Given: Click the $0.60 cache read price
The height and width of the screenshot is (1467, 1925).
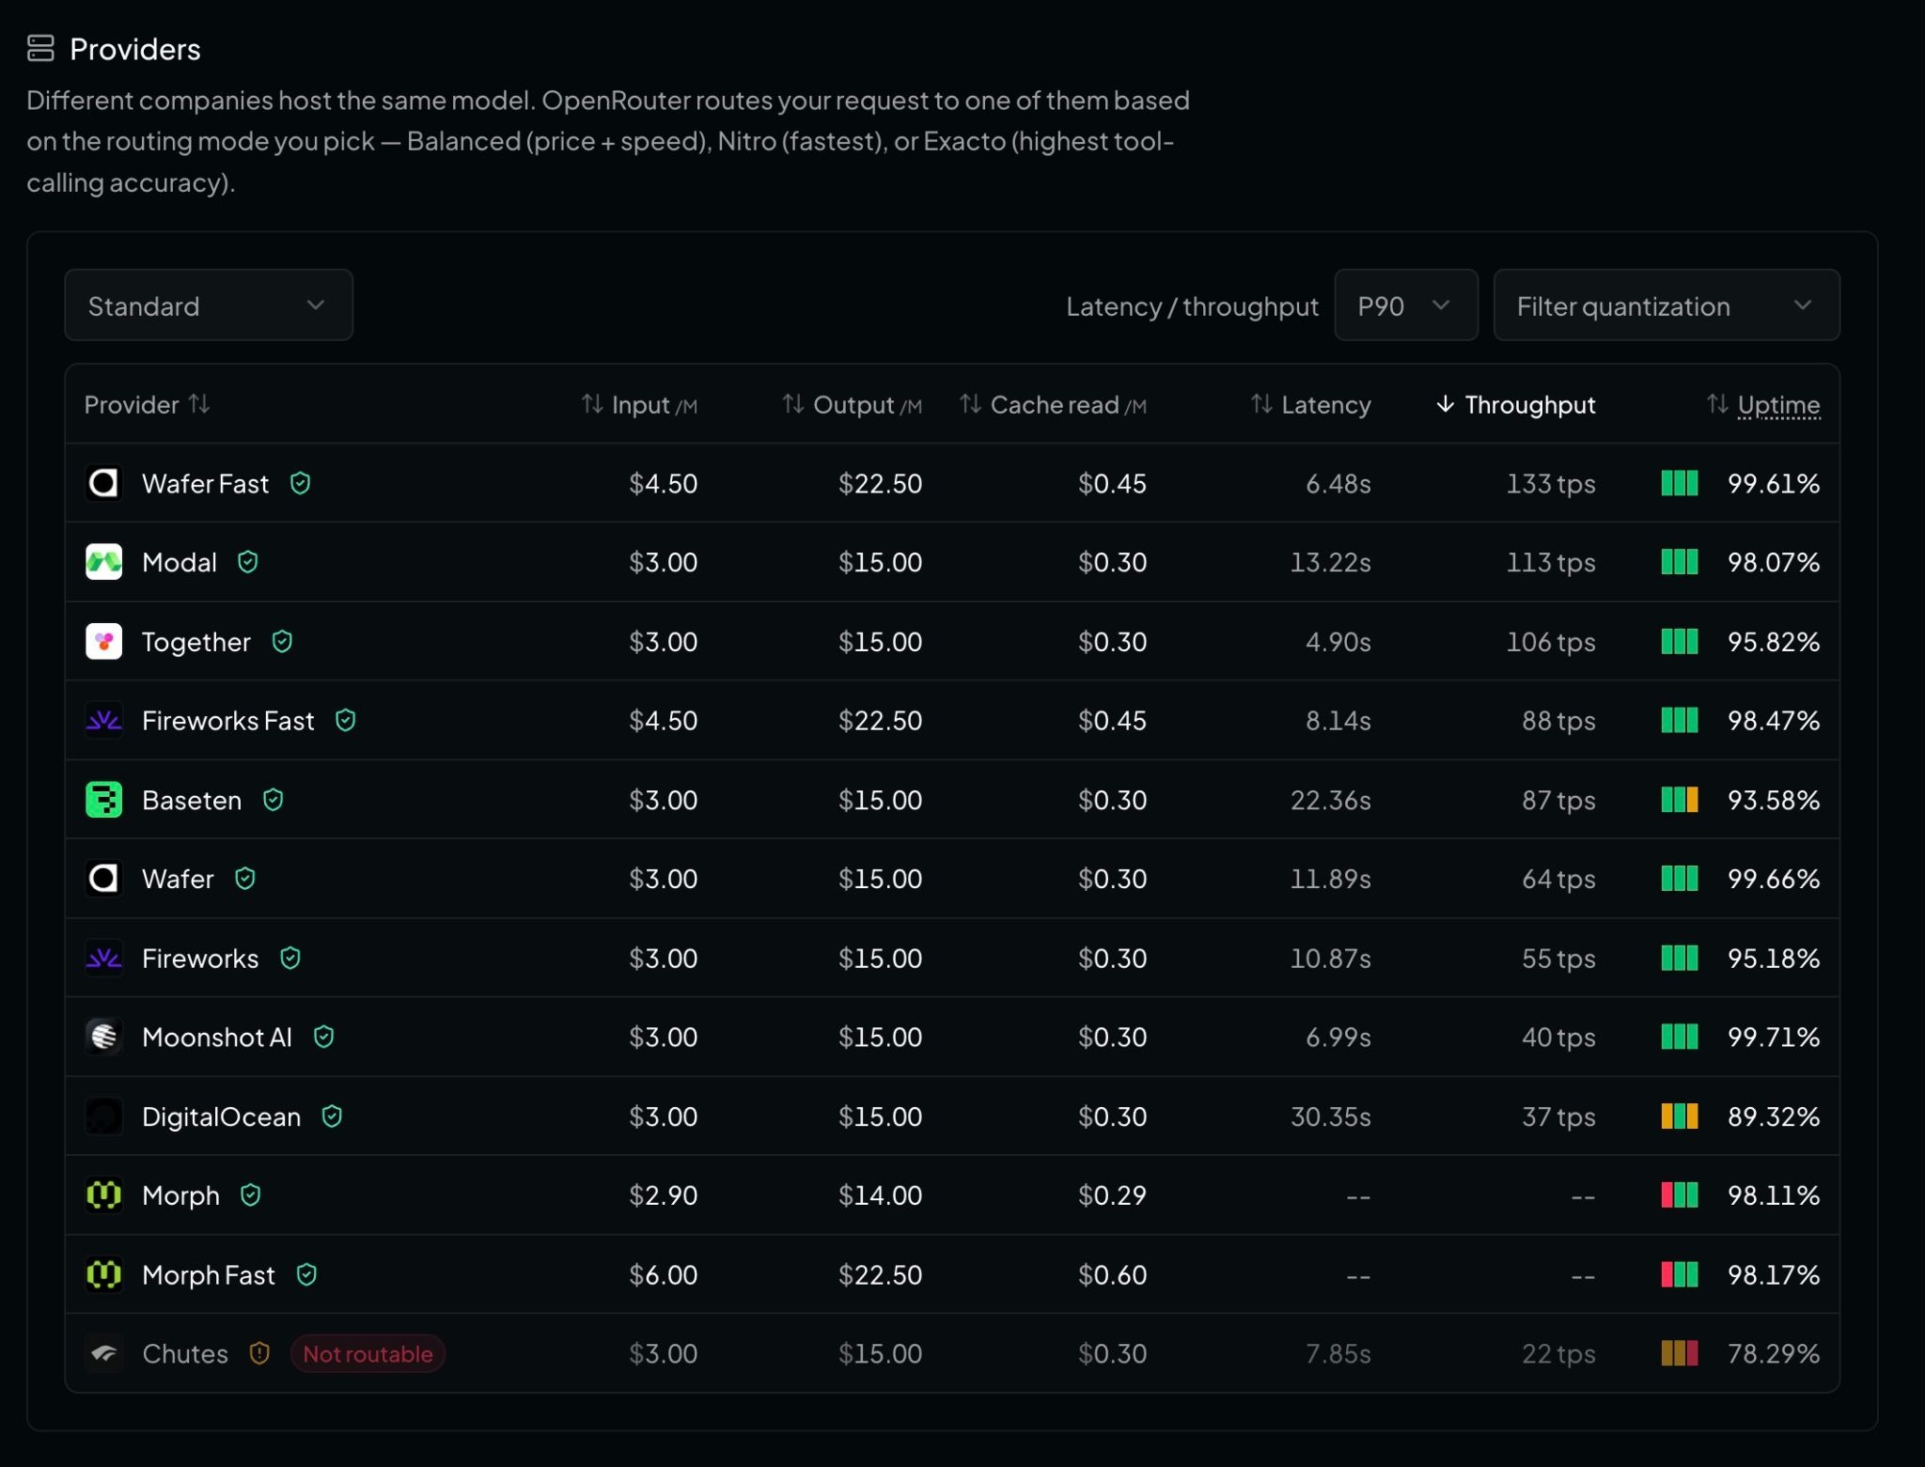Looking at the screenshot, I should tap(1113, 1274).
